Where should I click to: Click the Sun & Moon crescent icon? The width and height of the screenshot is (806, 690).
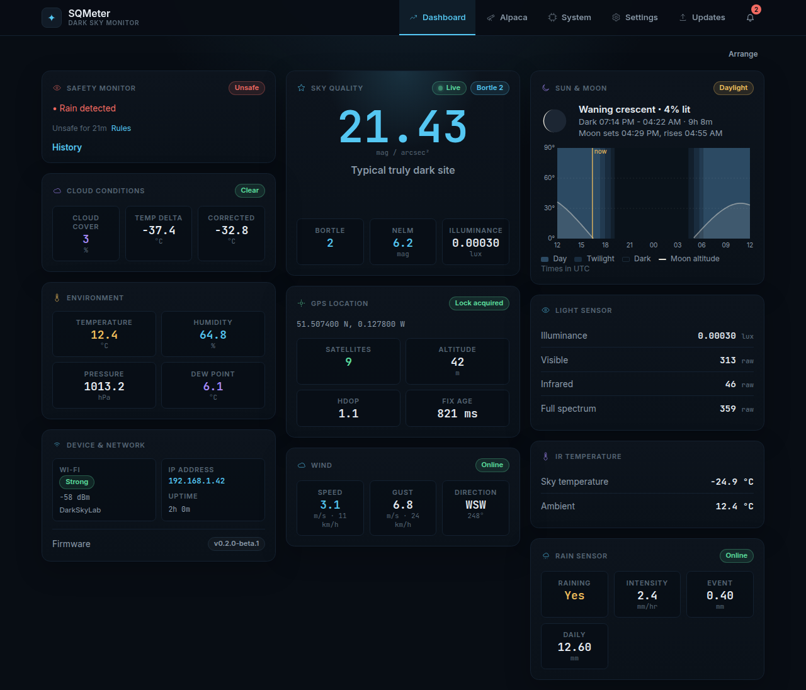[x=545, y=88]
